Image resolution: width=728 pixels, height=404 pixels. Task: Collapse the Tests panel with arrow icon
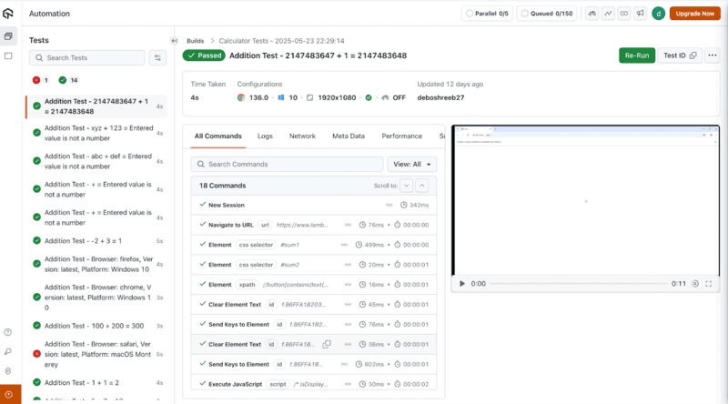(174, 41)
